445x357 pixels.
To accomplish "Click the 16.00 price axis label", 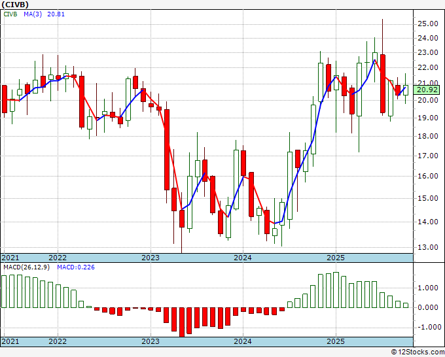I will click(x=428, y=176).
